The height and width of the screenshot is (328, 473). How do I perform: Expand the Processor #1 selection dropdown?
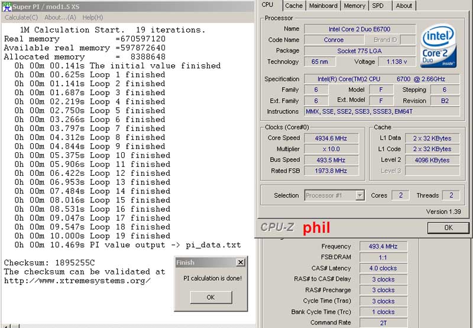pos(359,195)
